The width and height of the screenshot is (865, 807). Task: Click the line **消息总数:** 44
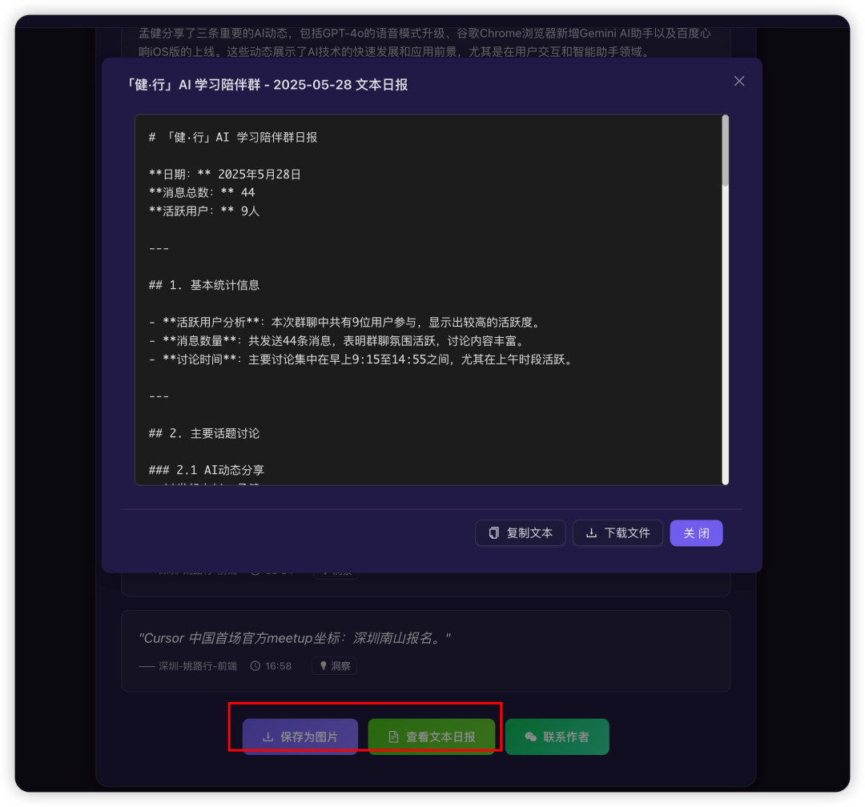[x=202, y=192]
